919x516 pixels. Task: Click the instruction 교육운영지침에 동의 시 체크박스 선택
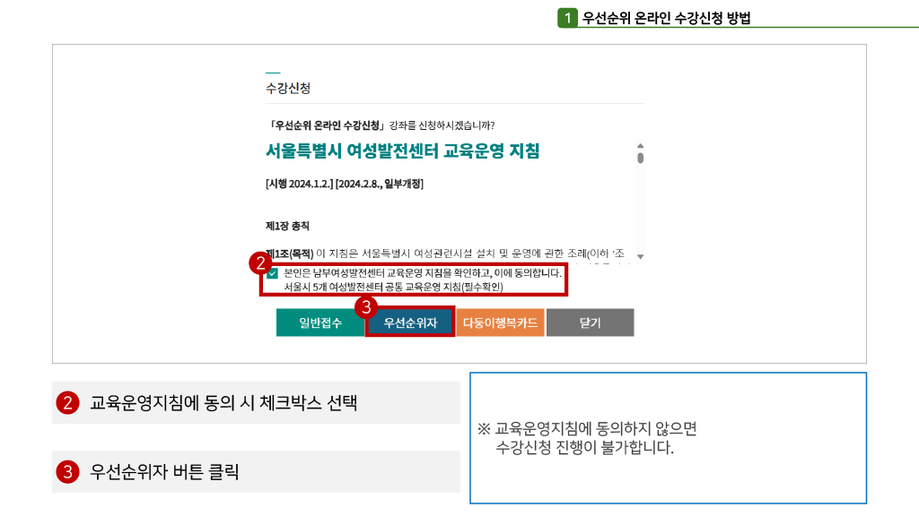(223, 402)
